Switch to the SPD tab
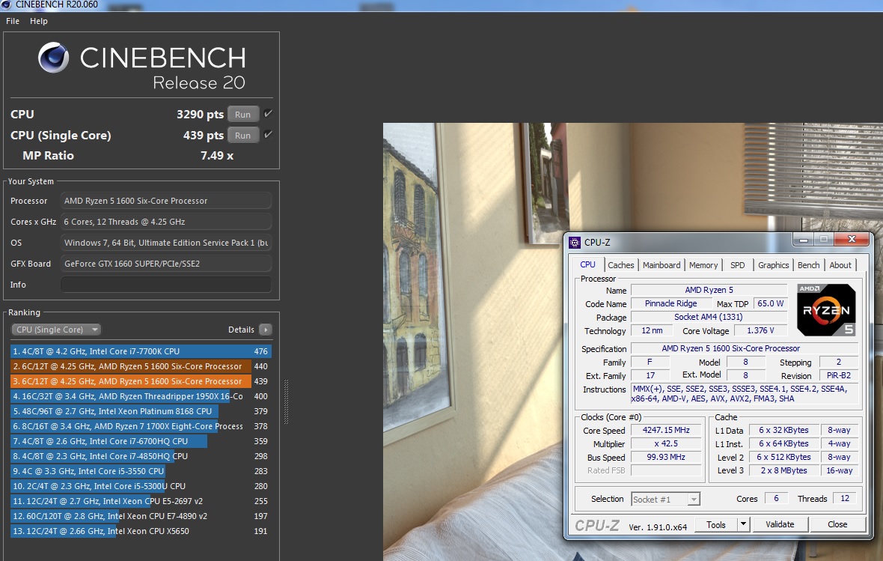The width and height of the screenshot is (883, 561). coord(737,265)
